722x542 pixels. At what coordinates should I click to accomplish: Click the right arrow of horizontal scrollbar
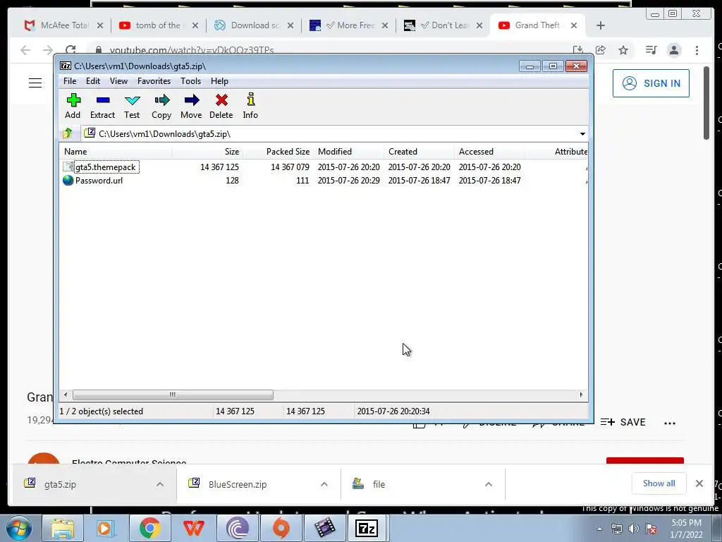click(x=581, y=395)
